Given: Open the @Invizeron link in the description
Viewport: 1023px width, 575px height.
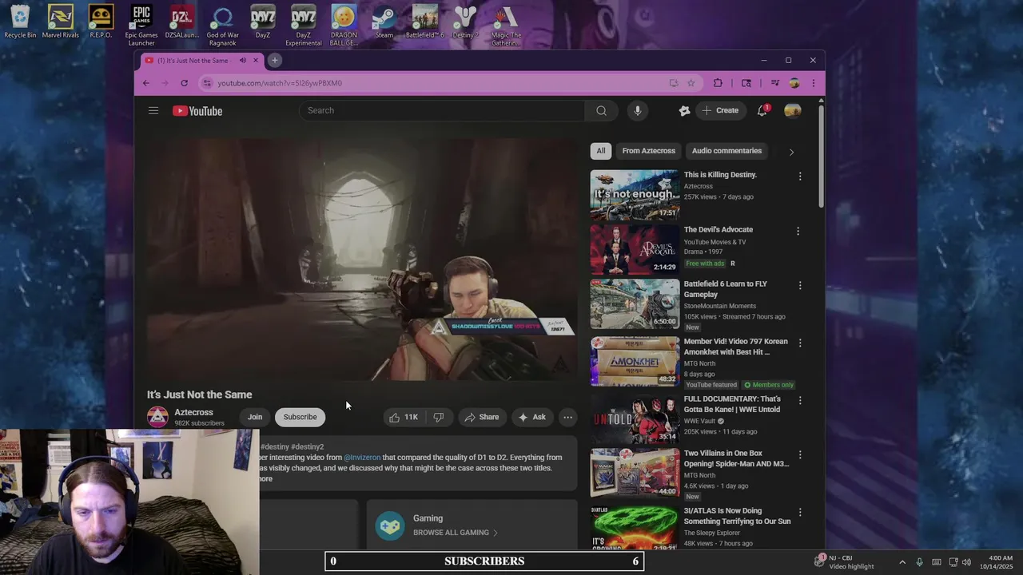Looking at the screenshot, I should click(x=362, y=458).
